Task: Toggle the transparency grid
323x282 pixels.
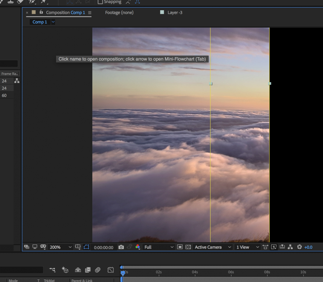Action: coord(188,247)
